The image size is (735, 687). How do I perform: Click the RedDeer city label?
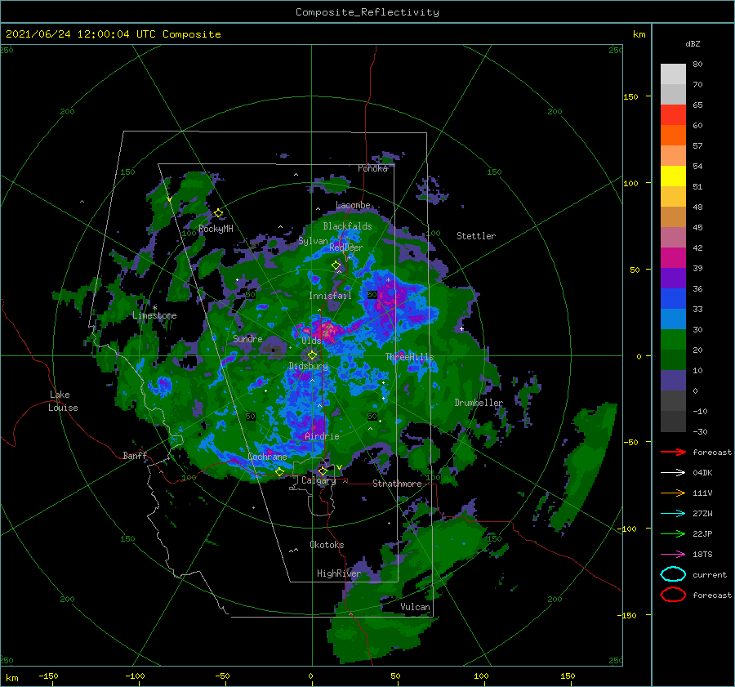pyautogui.click(x=346, y=248)
